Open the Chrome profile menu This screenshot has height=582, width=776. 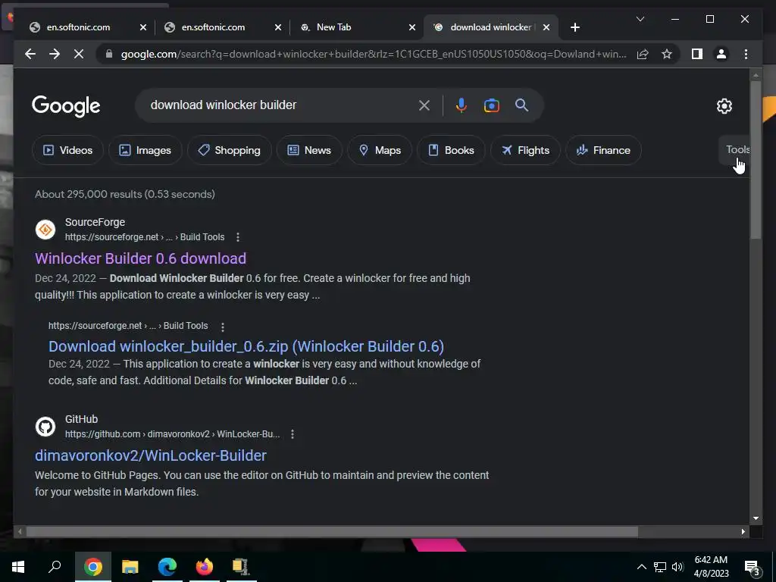(x=721, y=54)
